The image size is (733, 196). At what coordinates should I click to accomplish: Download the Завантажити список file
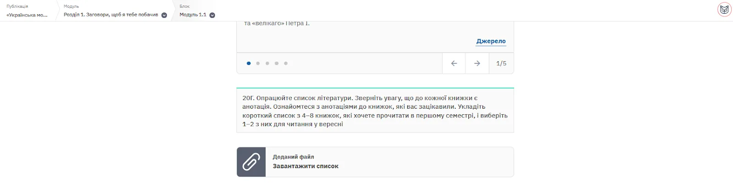point(306,166)
